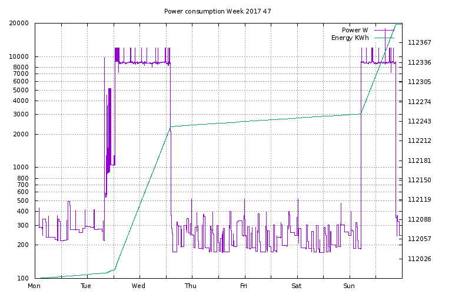This screenshot has width=452, height=294.
Task: Click the 112336 right axis value
Action: coord(420,62)
